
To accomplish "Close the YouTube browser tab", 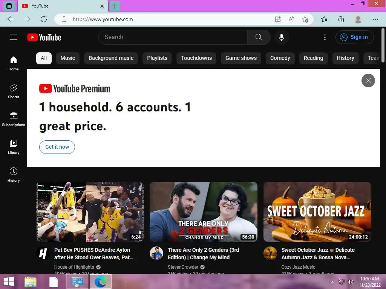I will coord(102,6).
